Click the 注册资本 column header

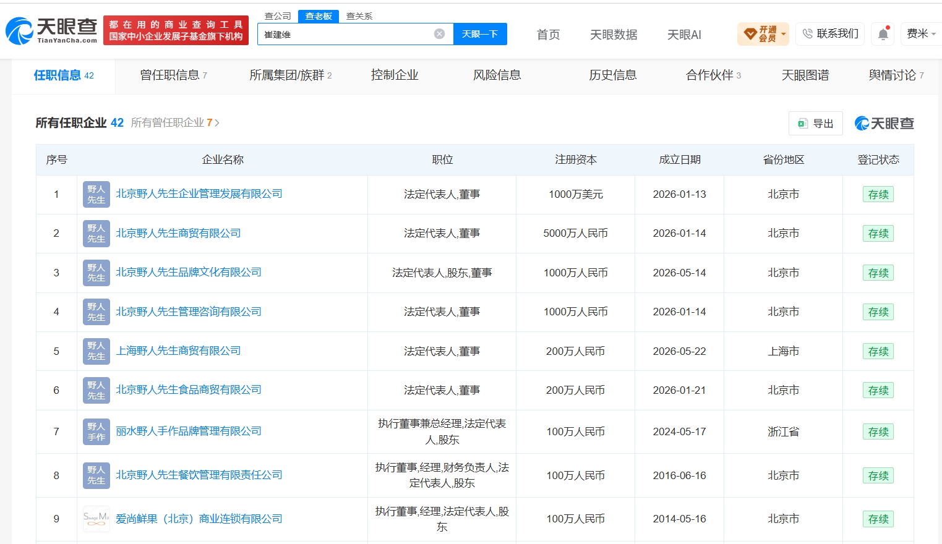576,159
